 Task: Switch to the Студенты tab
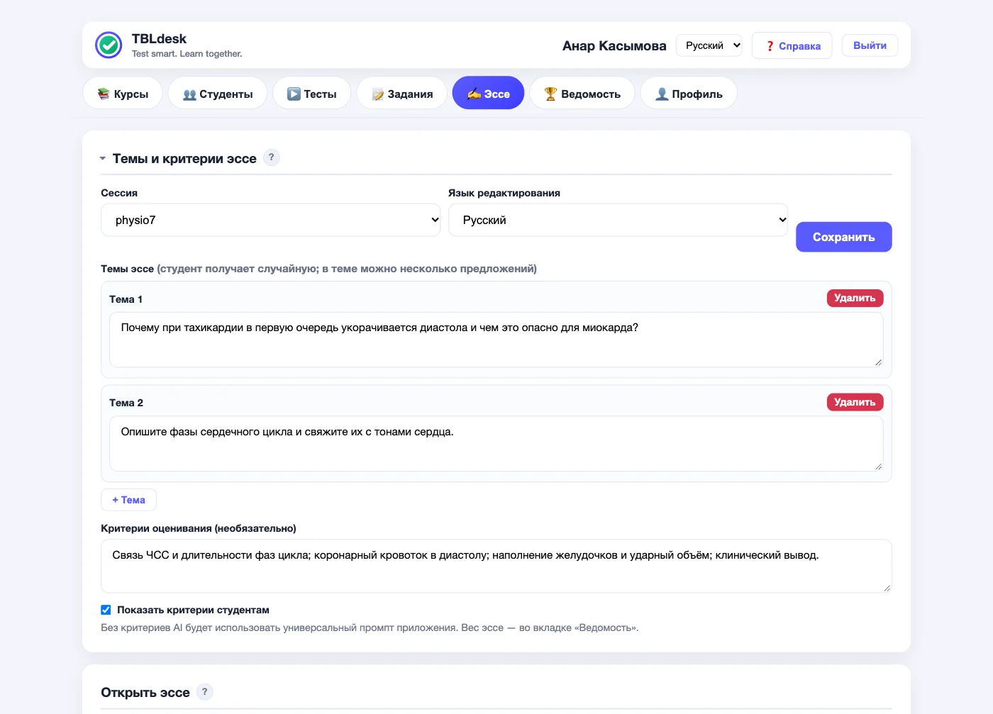[x=218, y=94]
